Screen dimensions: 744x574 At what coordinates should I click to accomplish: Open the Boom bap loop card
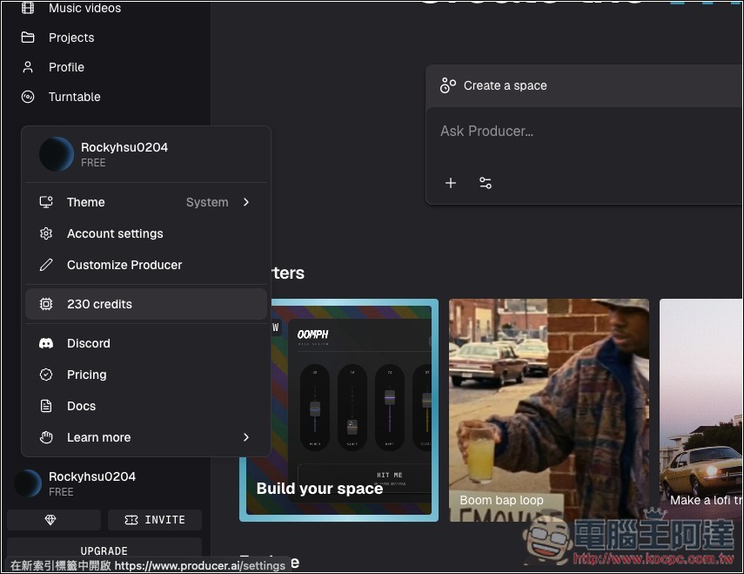click(x=549, y=410)
